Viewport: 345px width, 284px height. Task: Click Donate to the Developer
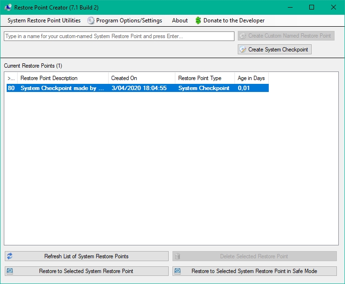pyautogui.click(x=233, y=20)
